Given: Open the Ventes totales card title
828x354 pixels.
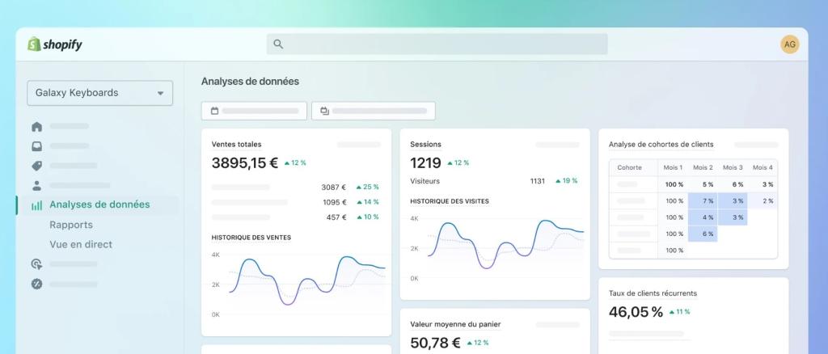Looking at the screenshot, I should (237, 144).
